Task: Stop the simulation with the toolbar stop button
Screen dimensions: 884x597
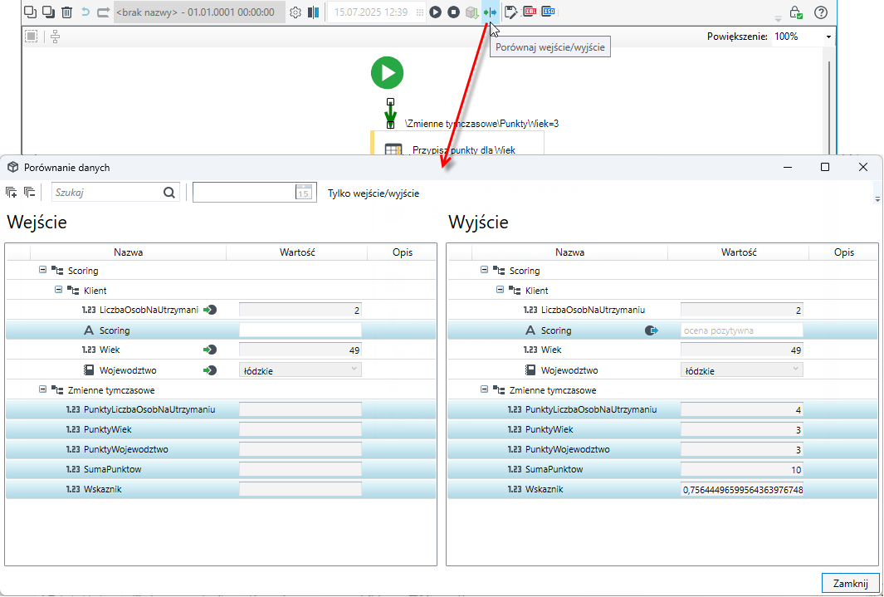Action: click(454, 12)
